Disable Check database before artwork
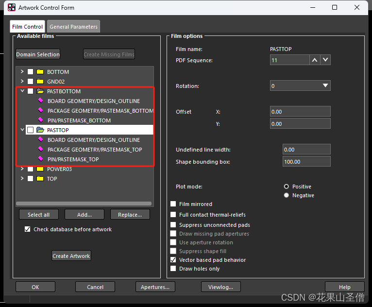This screenshot has width=372, height=307. click(x=28, y=229)
